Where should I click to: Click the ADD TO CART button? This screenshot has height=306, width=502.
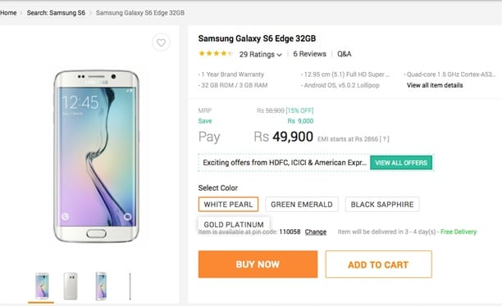click(x=378, y=264)
